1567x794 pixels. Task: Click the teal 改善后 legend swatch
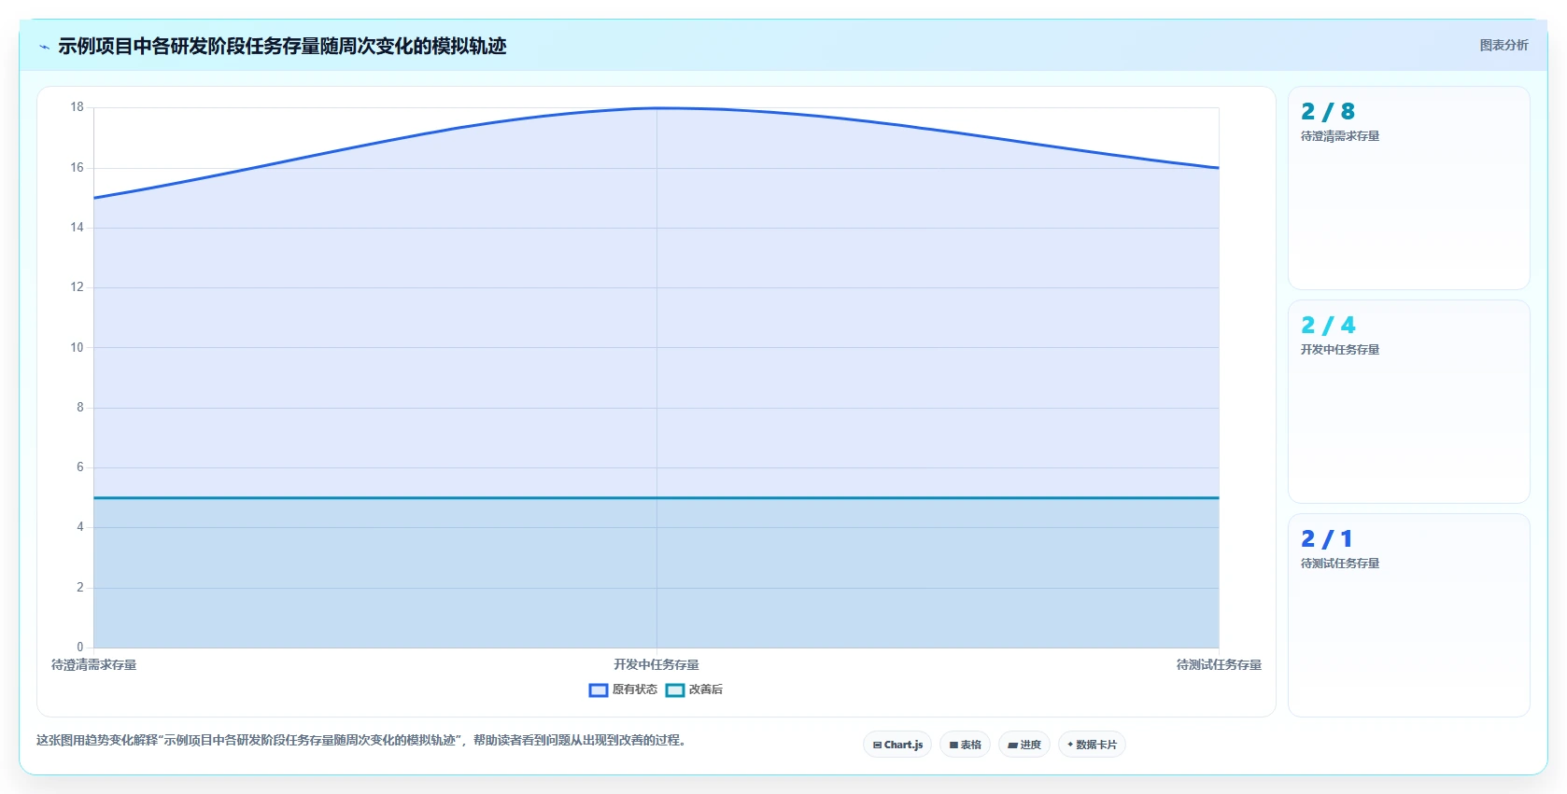(675, 690)
